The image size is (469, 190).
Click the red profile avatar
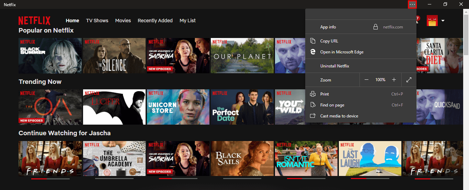(x=432, y=21)
